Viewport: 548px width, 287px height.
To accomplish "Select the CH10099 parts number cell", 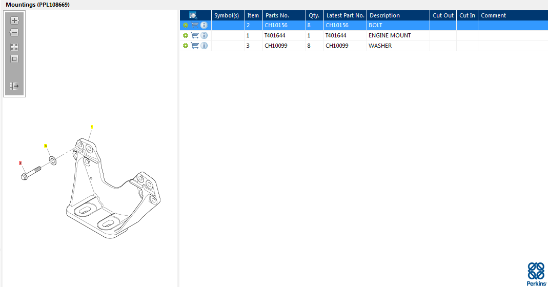I will (284, 46).
